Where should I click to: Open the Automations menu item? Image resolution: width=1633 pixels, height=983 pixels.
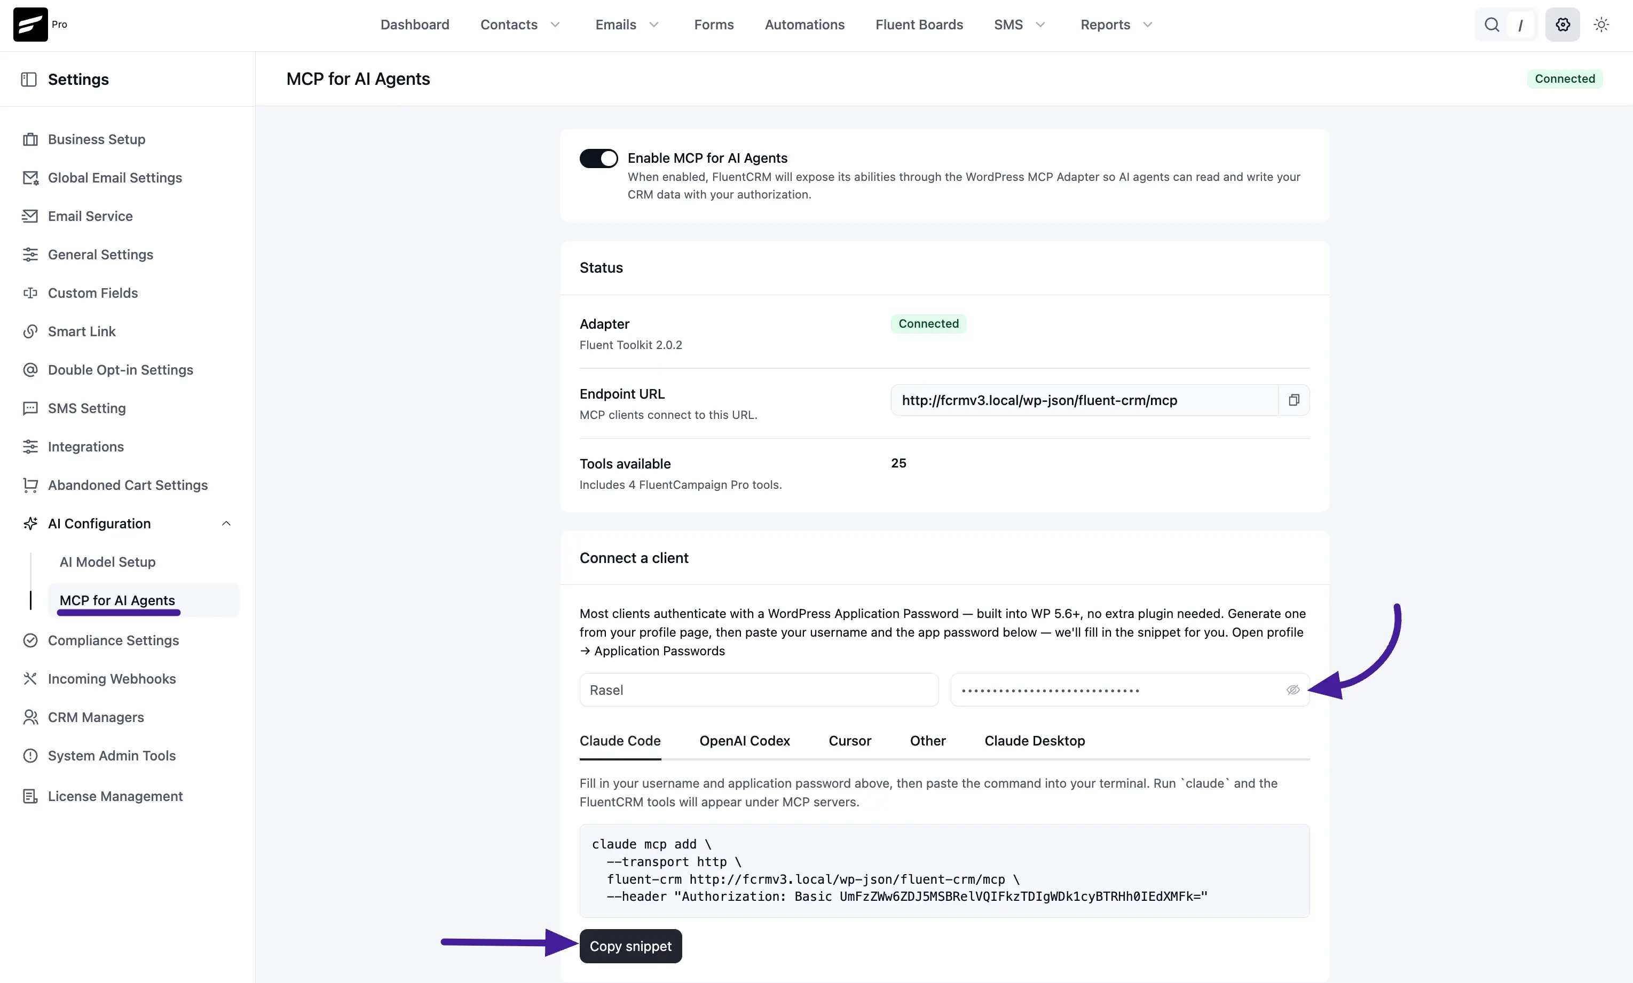coord(804,25)
